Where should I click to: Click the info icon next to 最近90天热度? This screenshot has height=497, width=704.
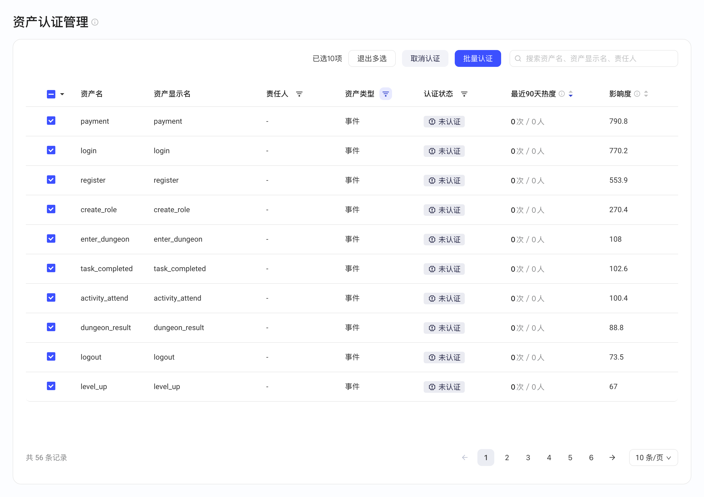[561, 94]
